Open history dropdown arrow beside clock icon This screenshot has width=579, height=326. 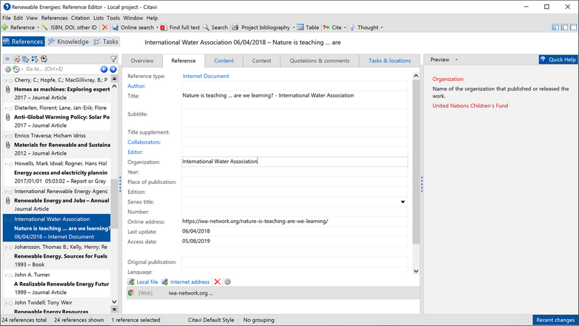[22, 69]
